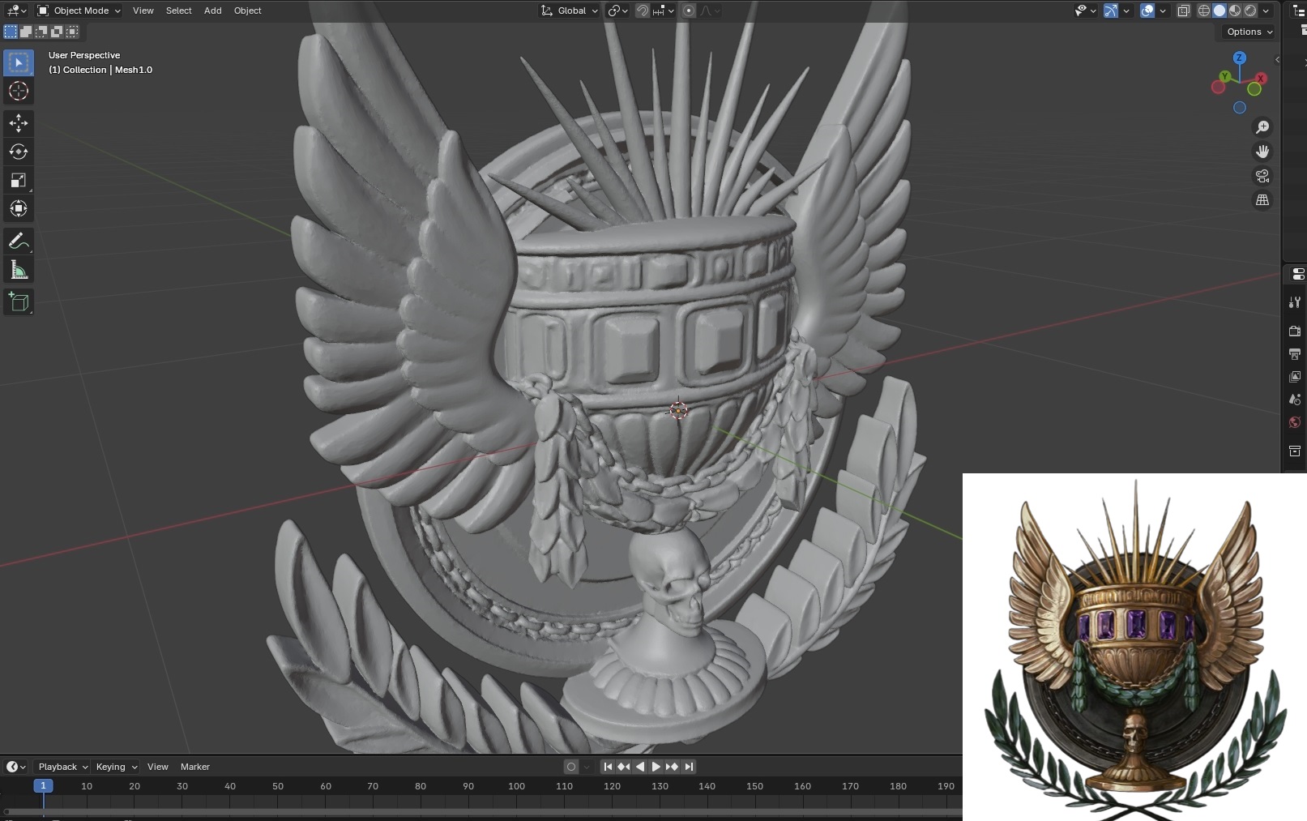Screen dimensions: 1307x821
Task: Open the Global transform orientation dropdown
Action: [x=570, y=11]
